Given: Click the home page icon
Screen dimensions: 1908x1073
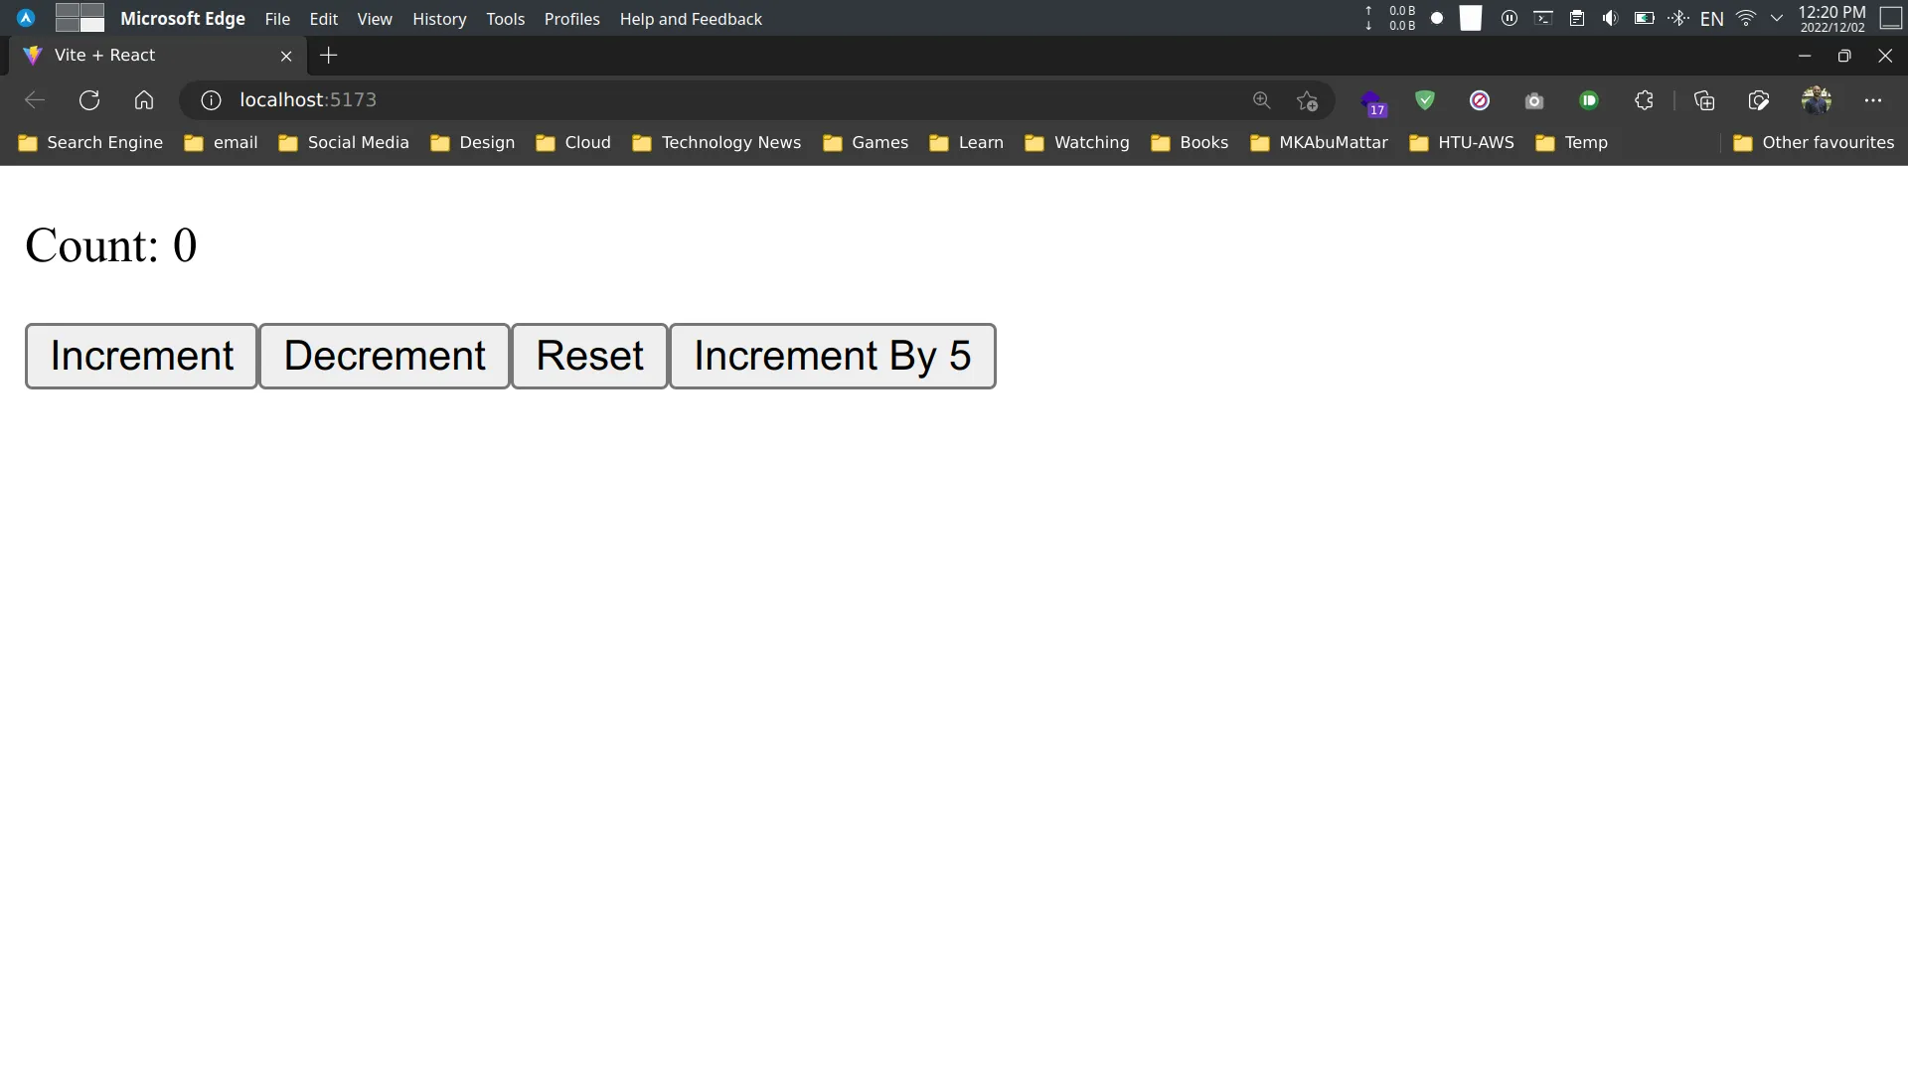Looking at the screenshot, I should click(143, 99).
